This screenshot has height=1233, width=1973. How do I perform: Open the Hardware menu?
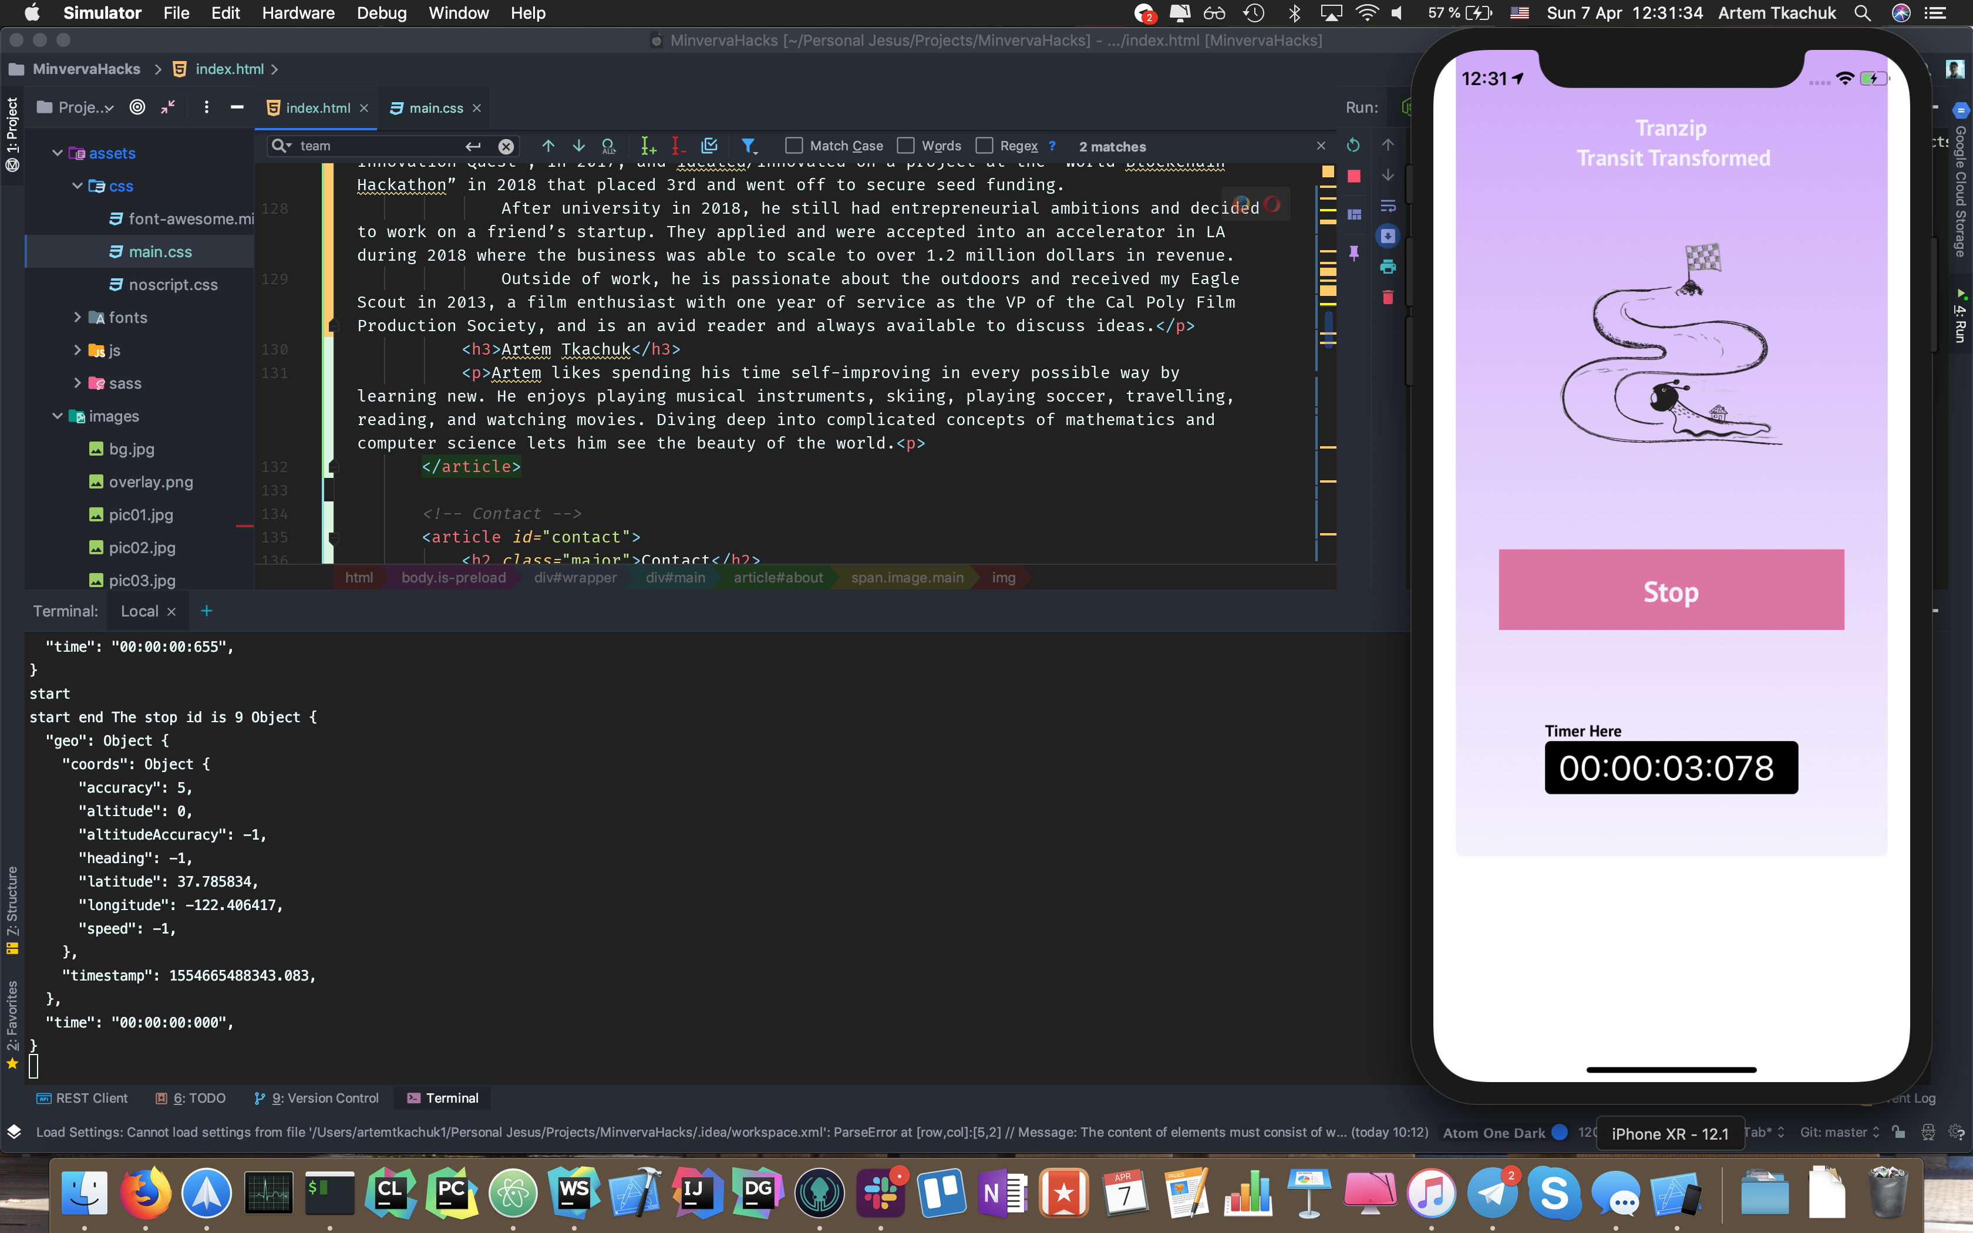[x=298, y=13]
